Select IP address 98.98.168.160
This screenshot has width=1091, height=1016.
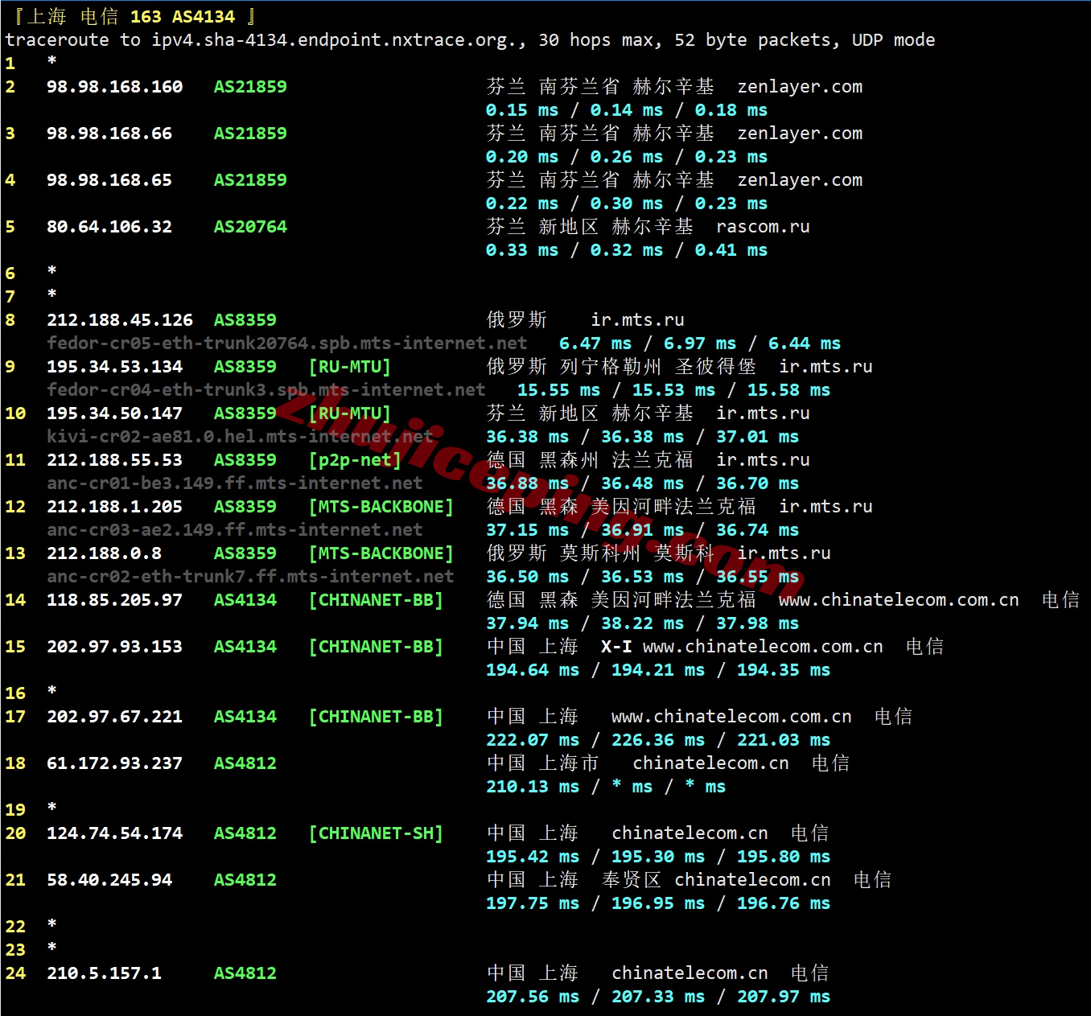115,87
